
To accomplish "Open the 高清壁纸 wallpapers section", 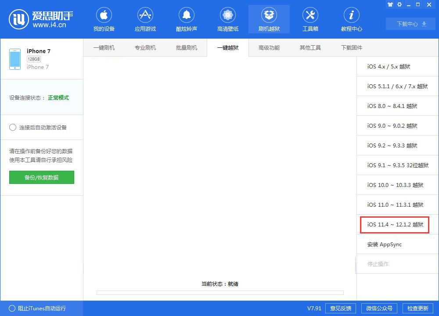I will coord(227,19).
